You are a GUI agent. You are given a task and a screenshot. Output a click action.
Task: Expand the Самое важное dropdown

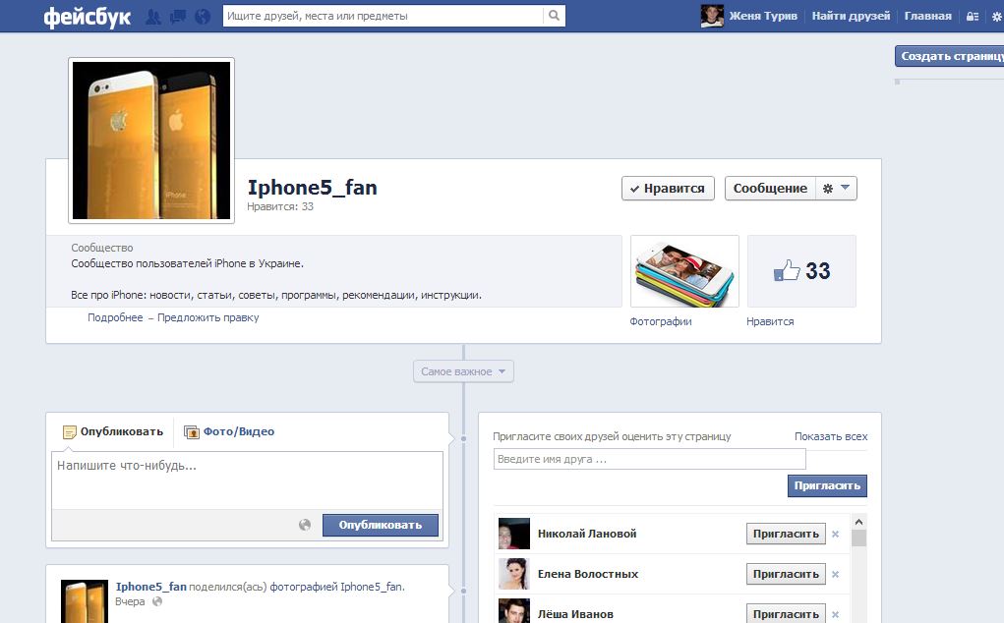pyautogui.click(x=463, y=371)
